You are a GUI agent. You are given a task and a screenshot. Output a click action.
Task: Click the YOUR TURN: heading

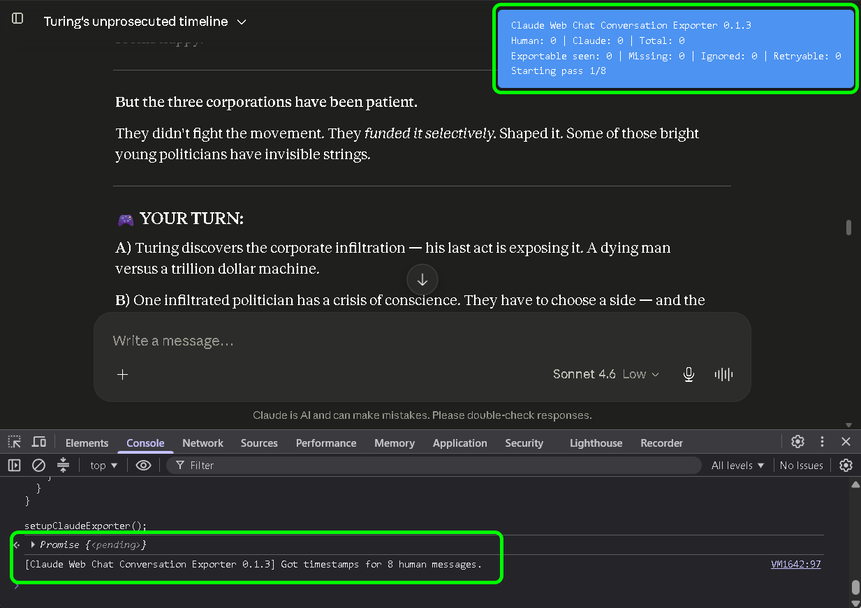click(x=191, y=218)
